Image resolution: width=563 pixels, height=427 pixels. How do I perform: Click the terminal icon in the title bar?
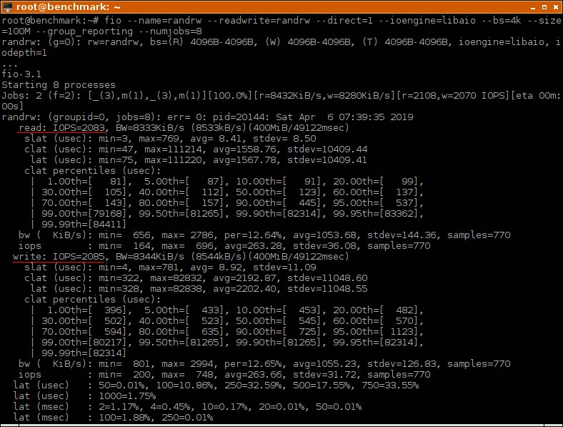point(7,7)
